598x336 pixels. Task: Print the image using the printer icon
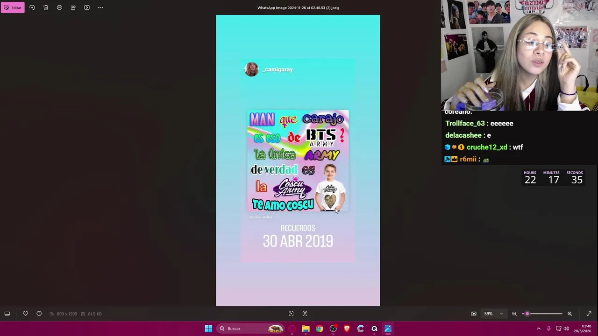pyautogui.click(x=59, y=7)
